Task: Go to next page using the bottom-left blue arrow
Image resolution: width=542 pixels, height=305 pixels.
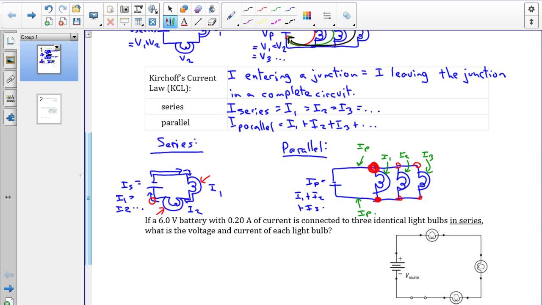Action: point(8,289)
